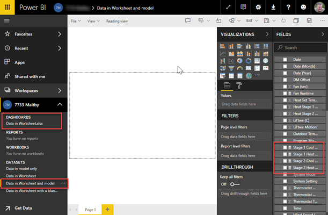
Task: Check the Fan (sec) field checkbox
Action: pos(285,87)
